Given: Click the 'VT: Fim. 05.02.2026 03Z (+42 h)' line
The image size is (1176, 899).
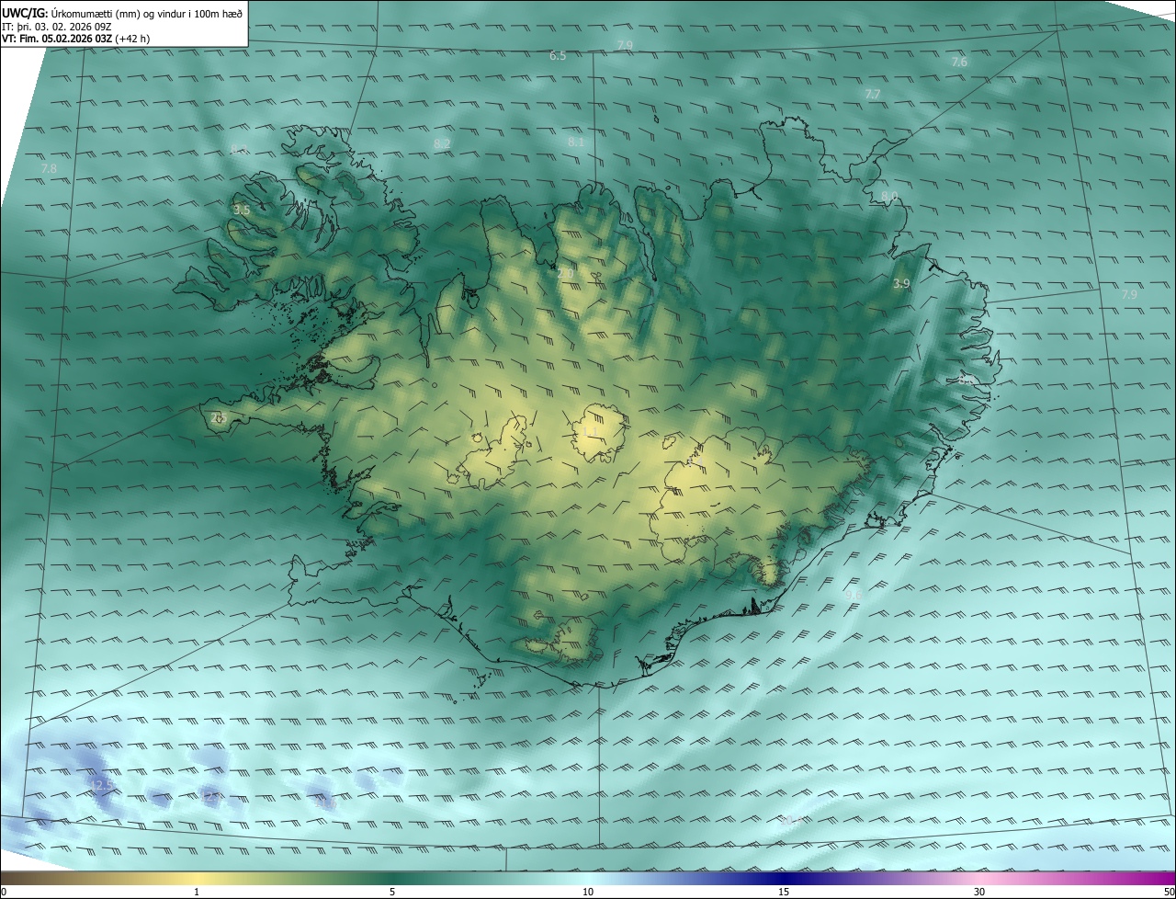Looking at the screenshot, I should (75, 39).
